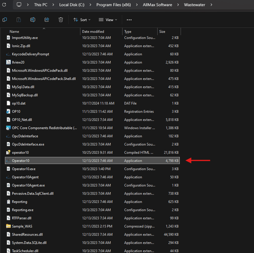Sort by the Name column header

coord(14,32)
